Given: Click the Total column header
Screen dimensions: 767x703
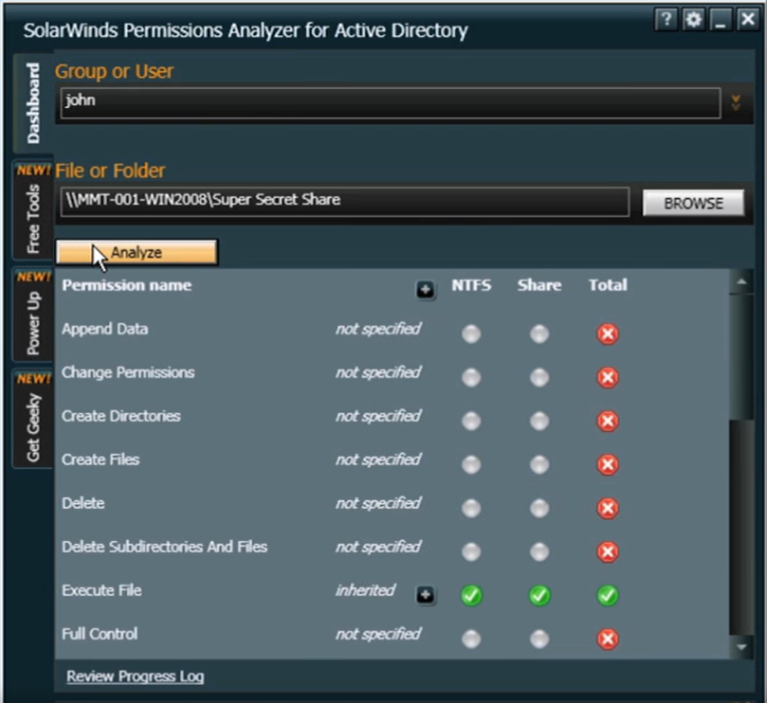Looking at the screenshot, I should [608, 285].
